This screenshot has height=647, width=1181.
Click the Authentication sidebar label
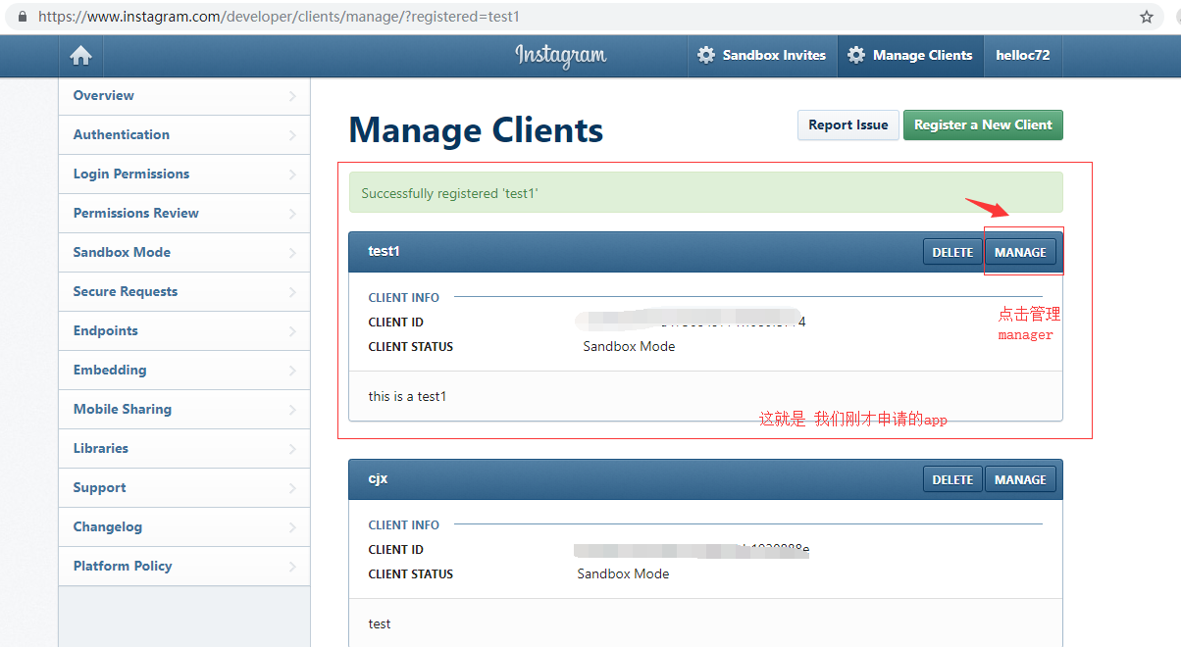pyautogui.click(x=121, y=134)
